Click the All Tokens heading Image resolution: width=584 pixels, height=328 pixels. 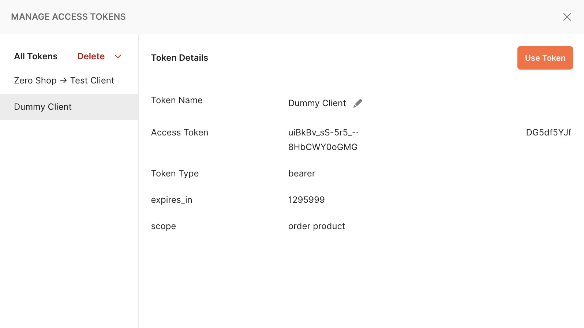coord(36,56)
